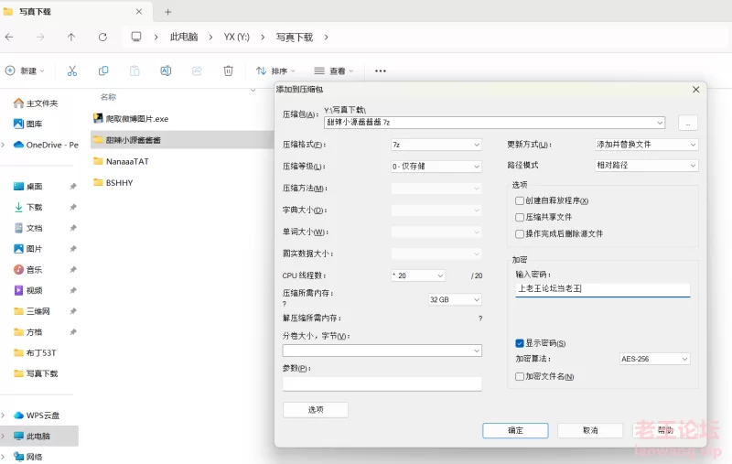732x464 pixels.
Task: Open the 查看 view menu
Action: pos(335,70)
